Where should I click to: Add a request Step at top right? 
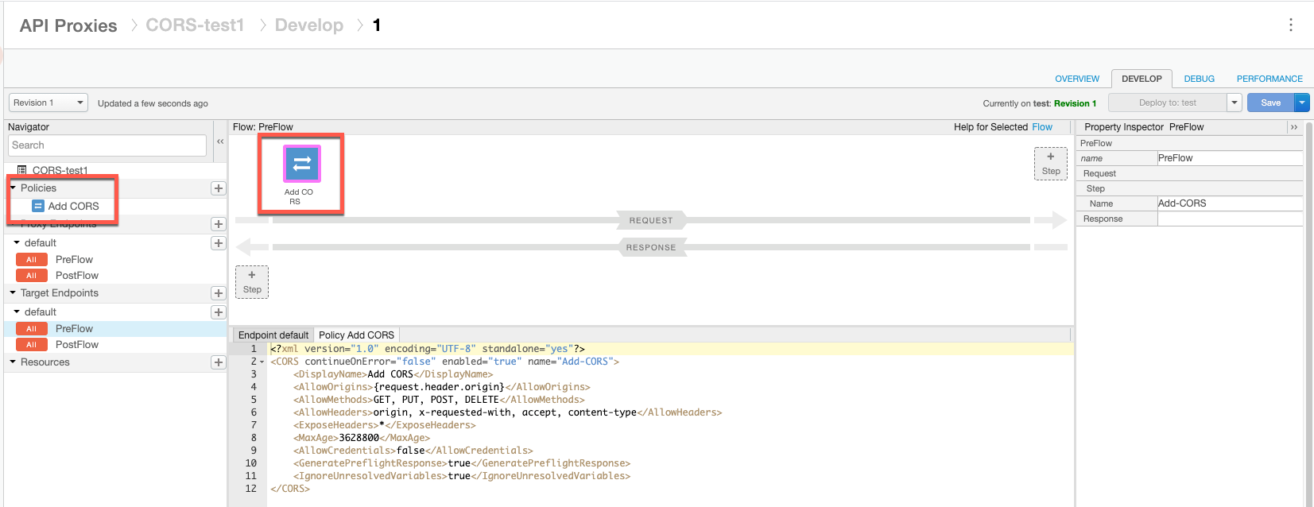click(1050, 163)
